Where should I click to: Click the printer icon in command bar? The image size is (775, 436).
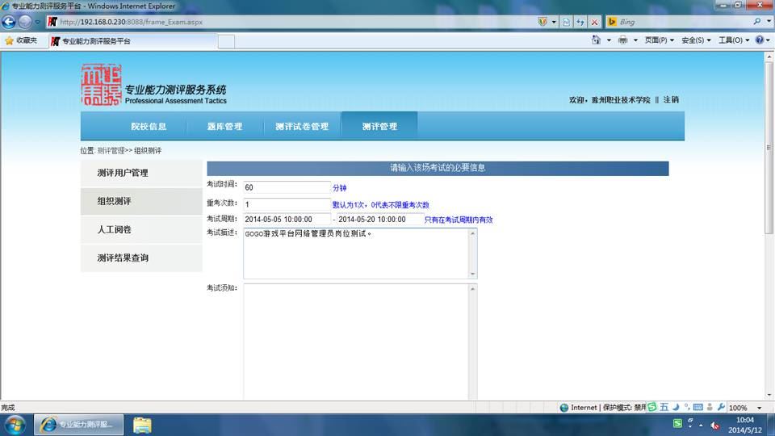click(622, 40)
